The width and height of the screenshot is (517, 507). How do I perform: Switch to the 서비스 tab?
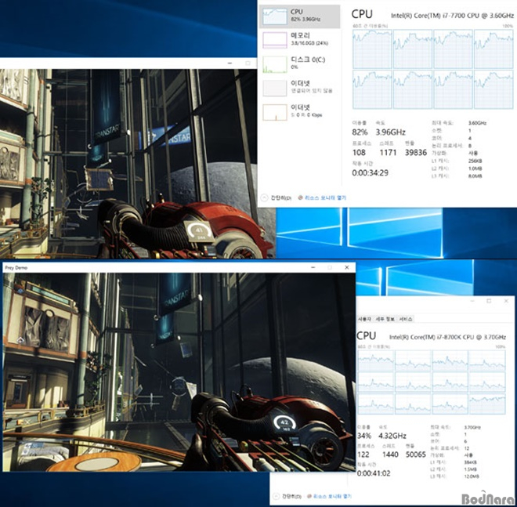[x=406, y=319]
